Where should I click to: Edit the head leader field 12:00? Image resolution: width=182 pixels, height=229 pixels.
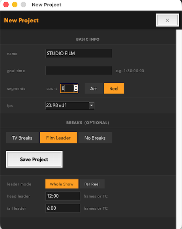click(63, 196)
